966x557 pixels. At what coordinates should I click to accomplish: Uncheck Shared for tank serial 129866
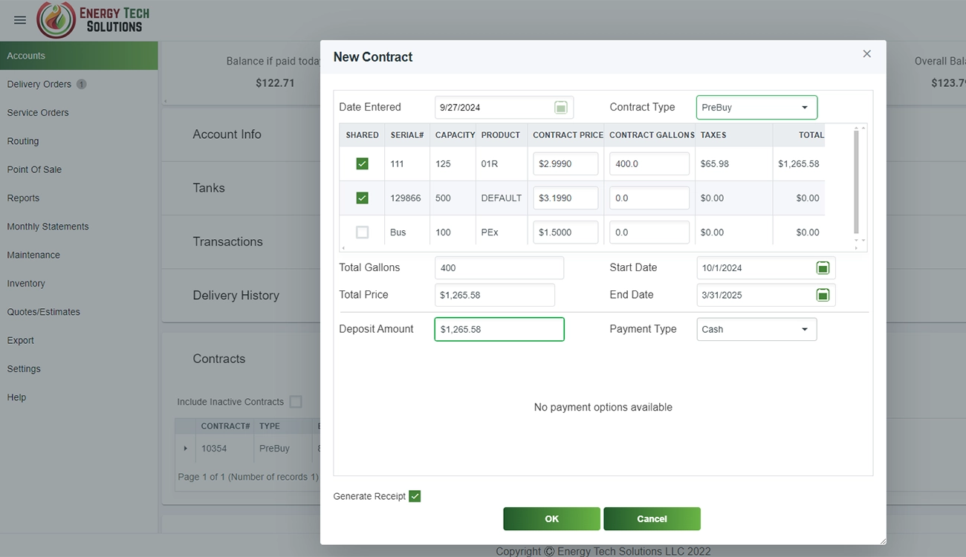(362, 198)
